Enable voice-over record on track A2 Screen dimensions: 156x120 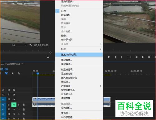24,109
